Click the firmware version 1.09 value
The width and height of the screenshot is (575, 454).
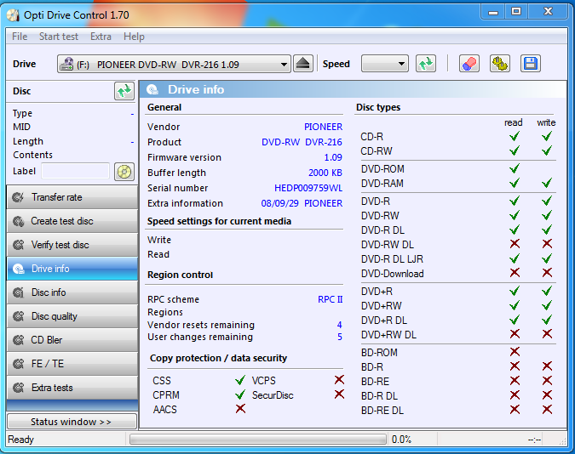[x=333, y=157]
